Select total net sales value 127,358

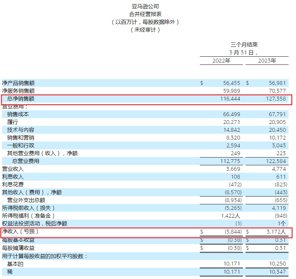(274, 99)
